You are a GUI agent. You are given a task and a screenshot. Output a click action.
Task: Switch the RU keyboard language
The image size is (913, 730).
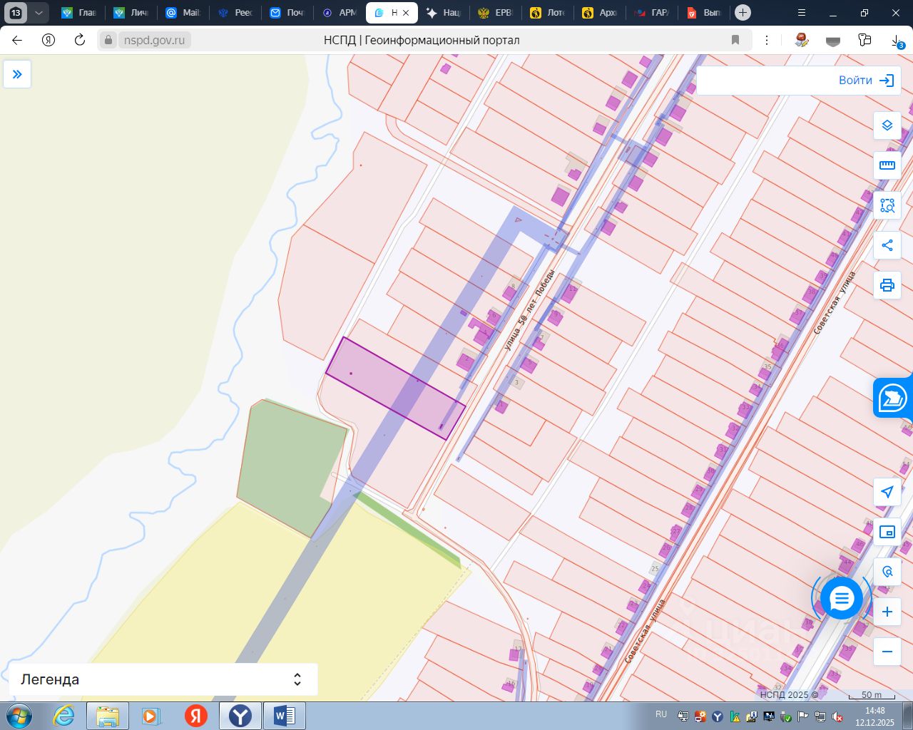(661, 714)
